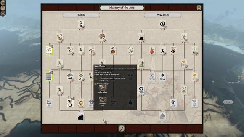Pick the seated green figure with halo art
Viewport: 244px width, 137px height.
pyautogui.click(x=141, y=64)
